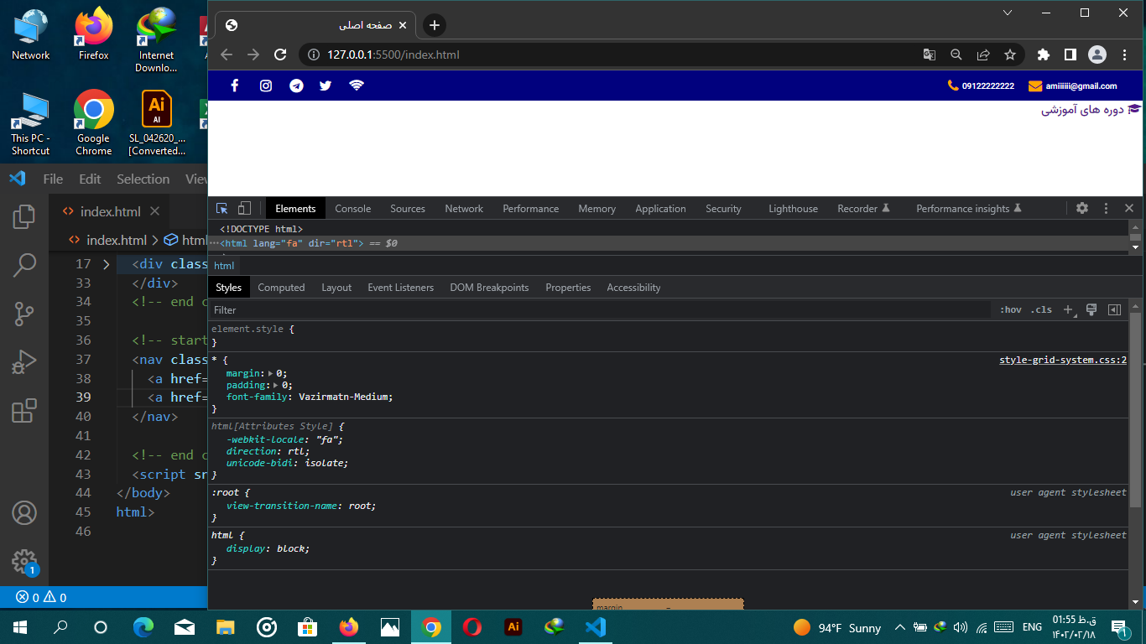Click the Telegram icon on the webpage

click(296, 86)
